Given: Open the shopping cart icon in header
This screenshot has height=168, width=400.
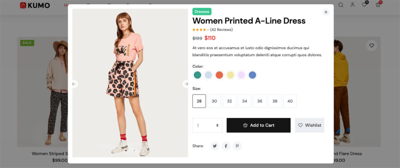Looking at the screenshot, I should click(378, 5).
